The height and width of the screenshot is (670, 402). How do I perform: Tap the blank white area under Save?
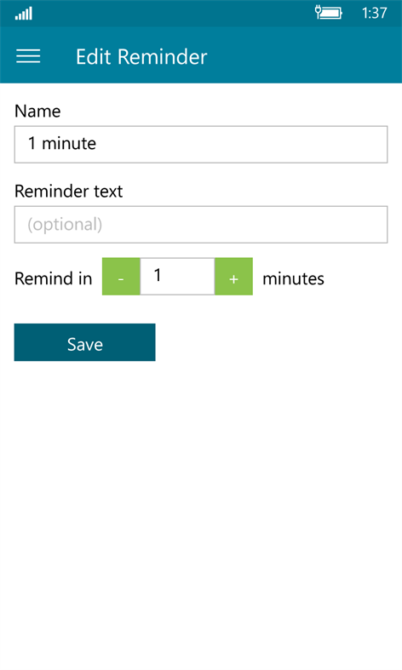pyautogui.click(x=201, y=513)
